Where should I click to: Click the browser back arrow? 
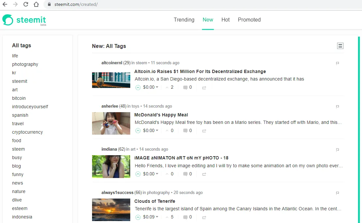pyautogui.click(x=5, y=4)
